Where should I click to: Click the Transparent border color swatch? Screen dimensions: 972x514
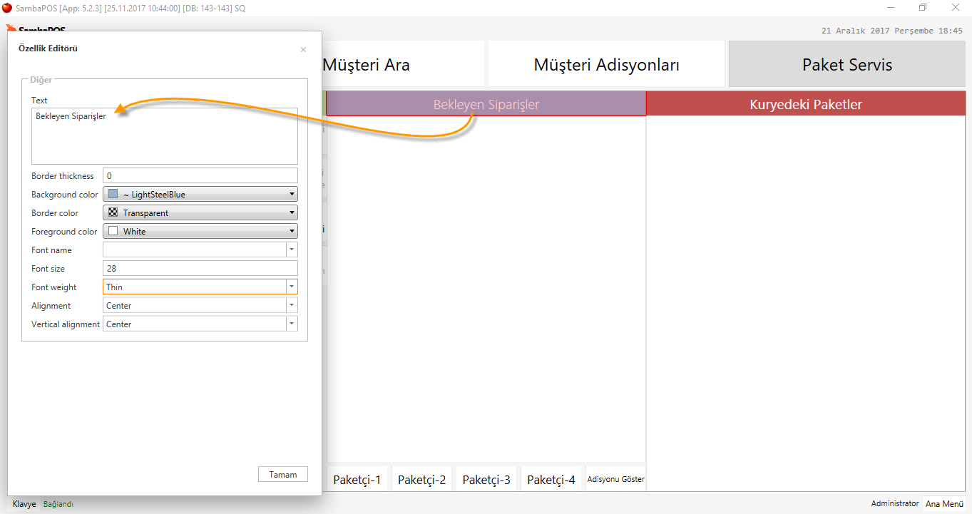(113, 212)
